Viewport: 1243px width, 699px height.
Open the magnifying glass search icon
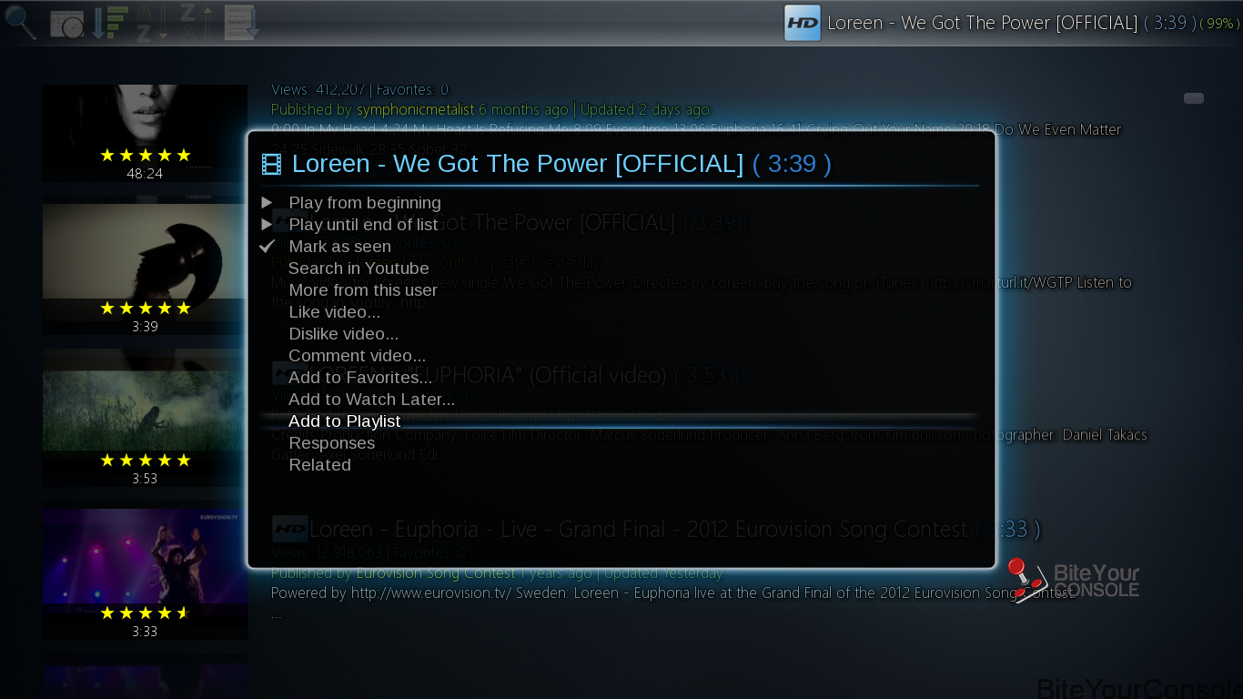20,22
